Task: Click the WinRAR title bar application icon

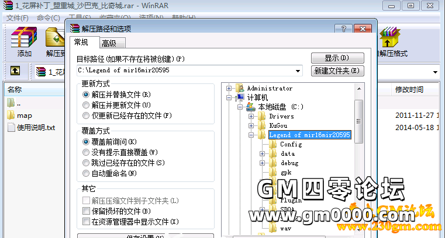Action: tap(8, 5)
